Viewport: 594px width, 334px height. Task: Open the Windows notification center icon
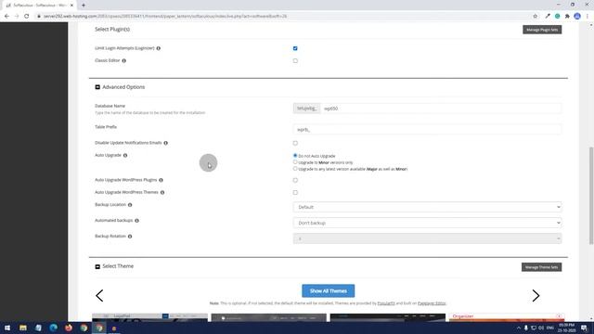(584, 328)
